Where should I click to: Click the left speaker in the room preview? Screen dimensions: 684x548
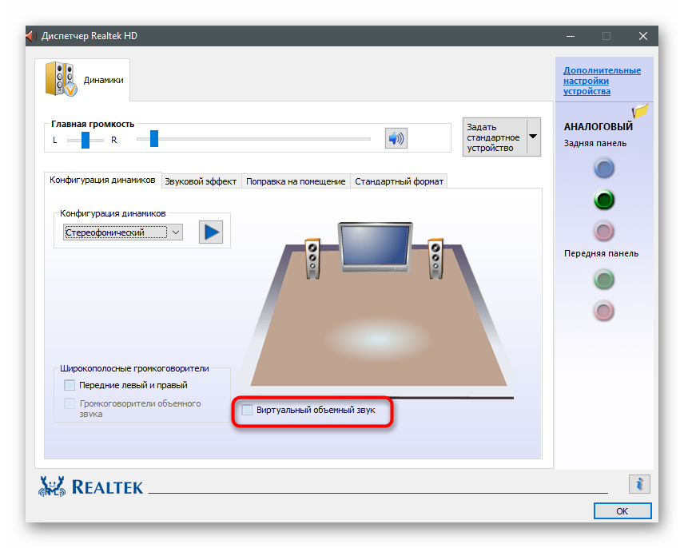point(313,256)
